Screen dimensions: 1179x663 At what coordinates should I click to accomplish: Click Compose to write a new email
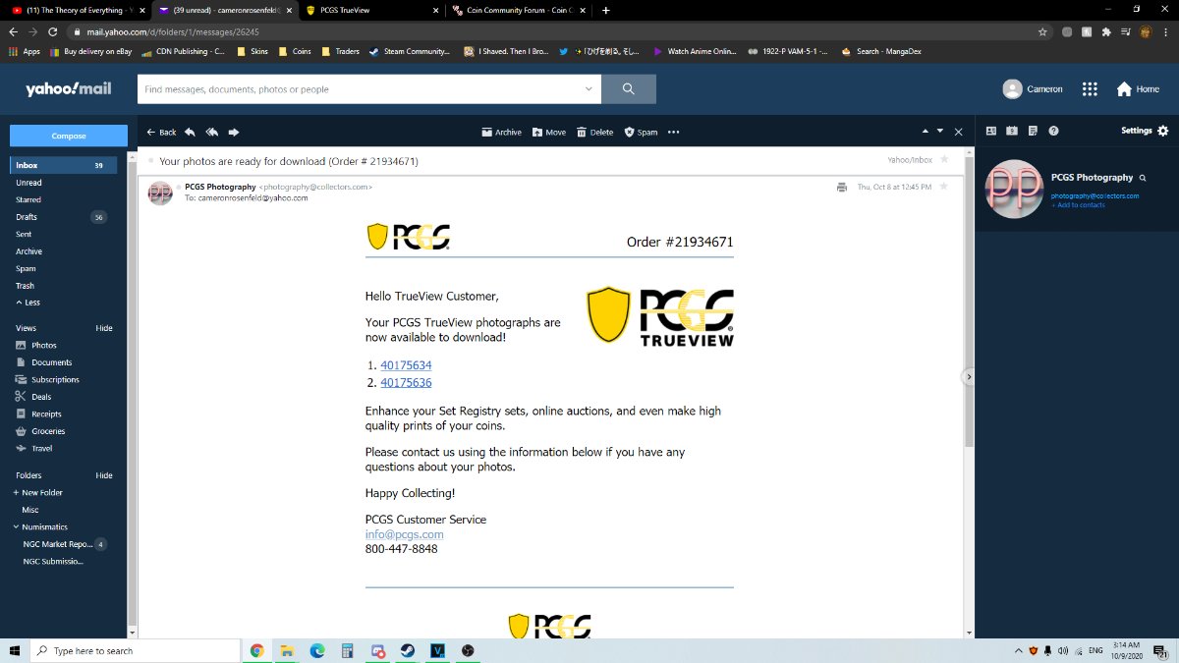pyautogui.click(x=69, y=136)
